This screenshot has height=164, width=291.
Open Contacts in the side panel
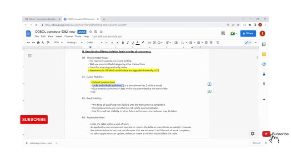(x=264, y=74)
